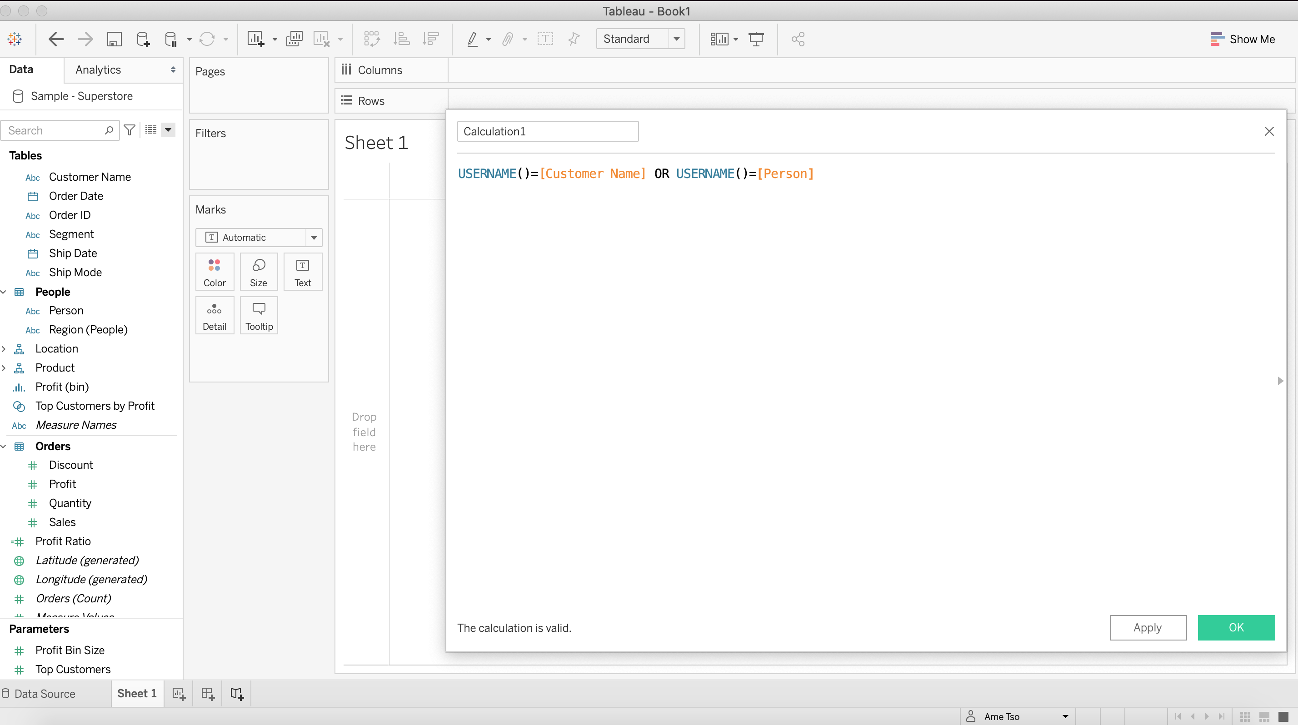Click the Tooltip marks card

click(259, 316)
